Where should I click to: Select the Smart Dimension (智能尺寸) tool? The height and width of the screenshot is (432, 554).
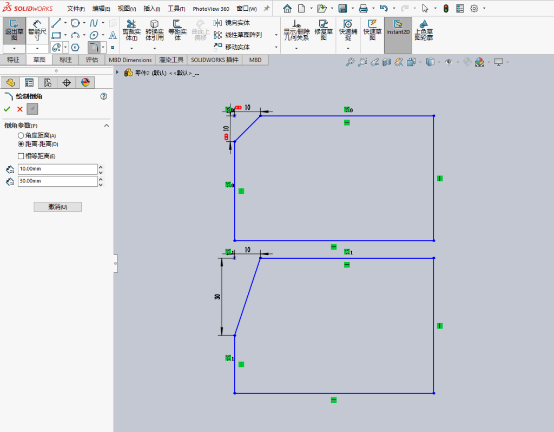[x=37, y=30]
